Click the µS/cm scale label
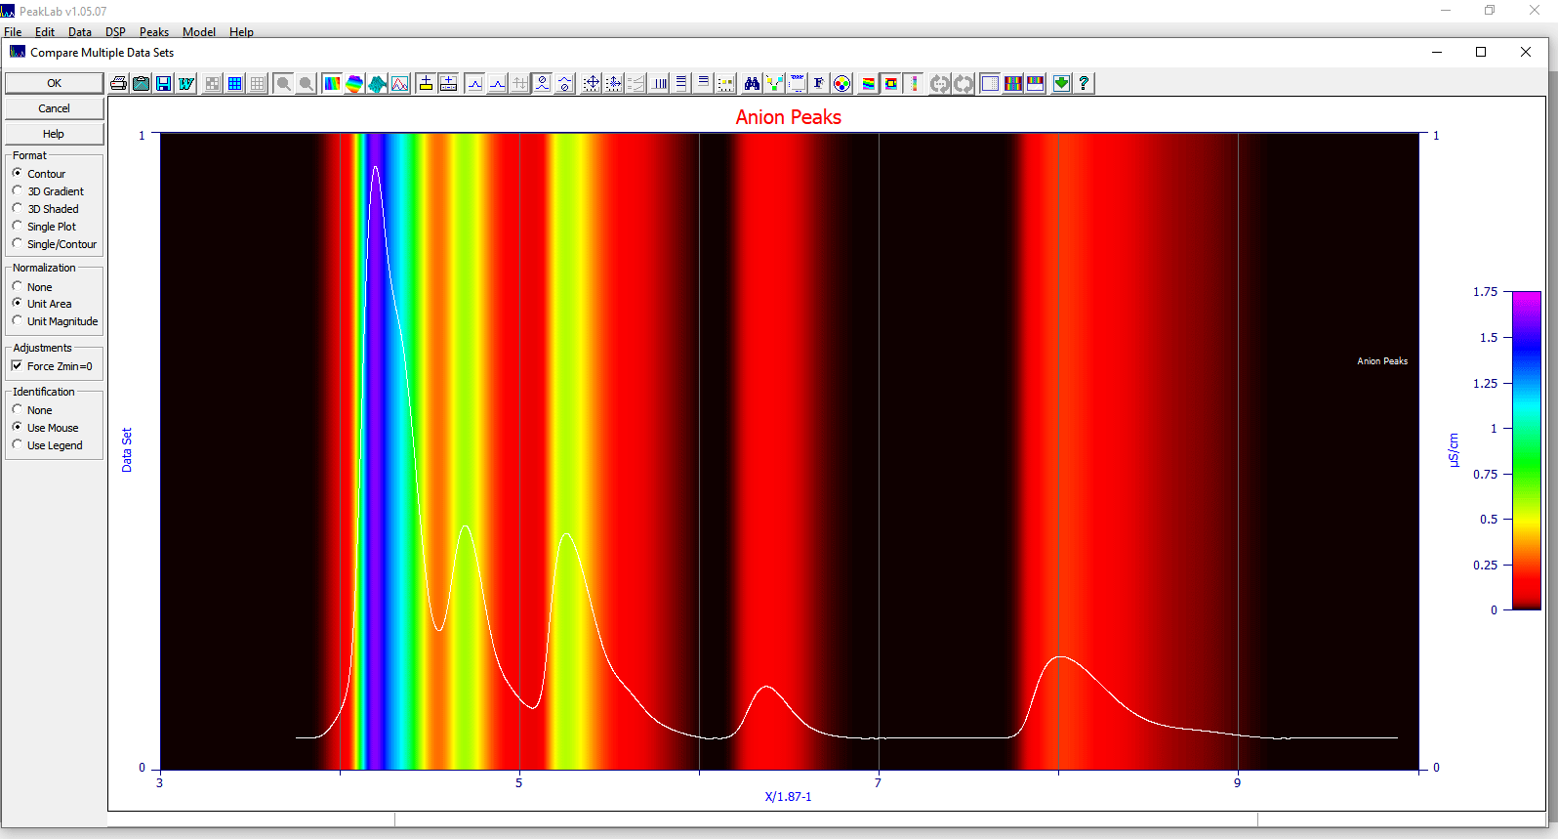 (1453, 450)
